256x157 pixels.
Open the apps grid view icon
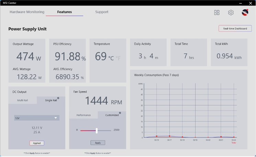[217, 12]
